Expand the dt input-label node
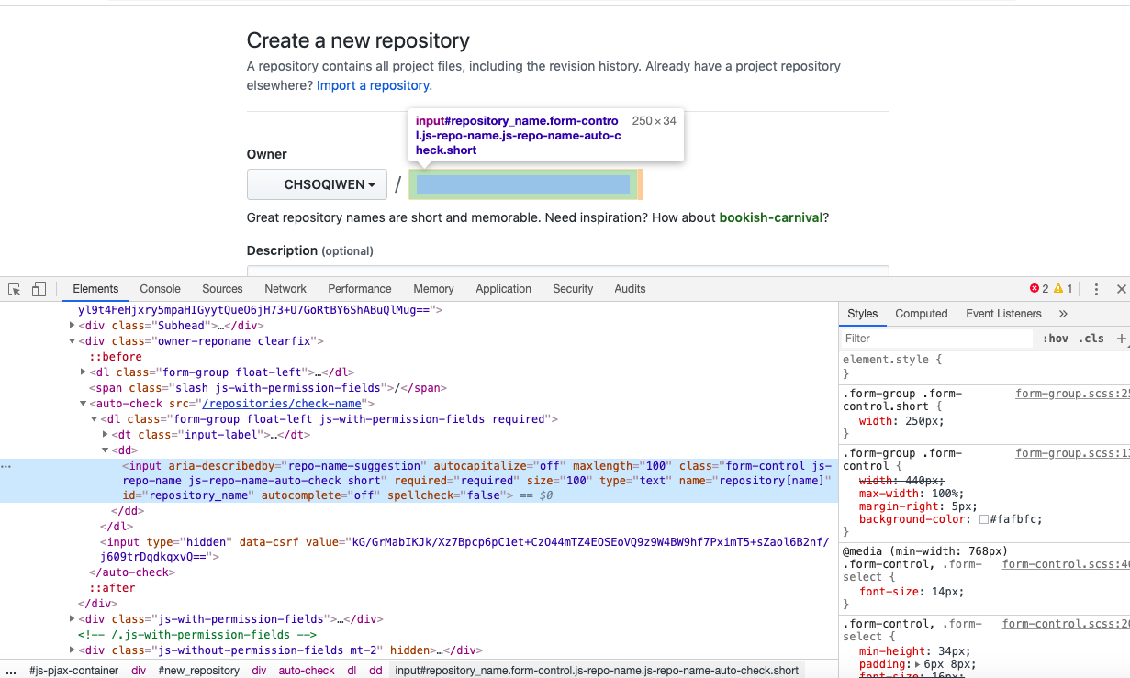 click(106, 435)
